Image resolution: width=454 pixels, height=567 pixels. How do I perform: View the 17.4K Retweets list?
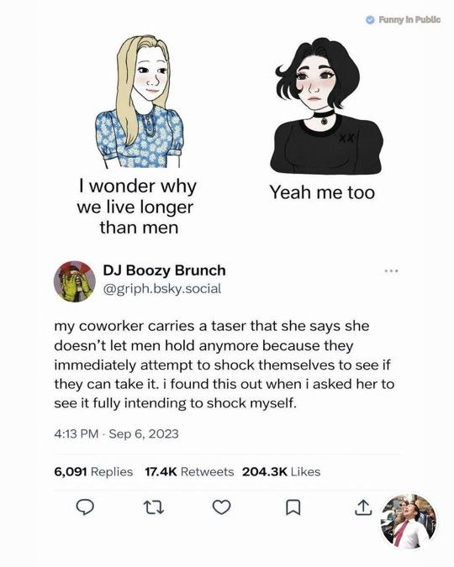(189, 471)
